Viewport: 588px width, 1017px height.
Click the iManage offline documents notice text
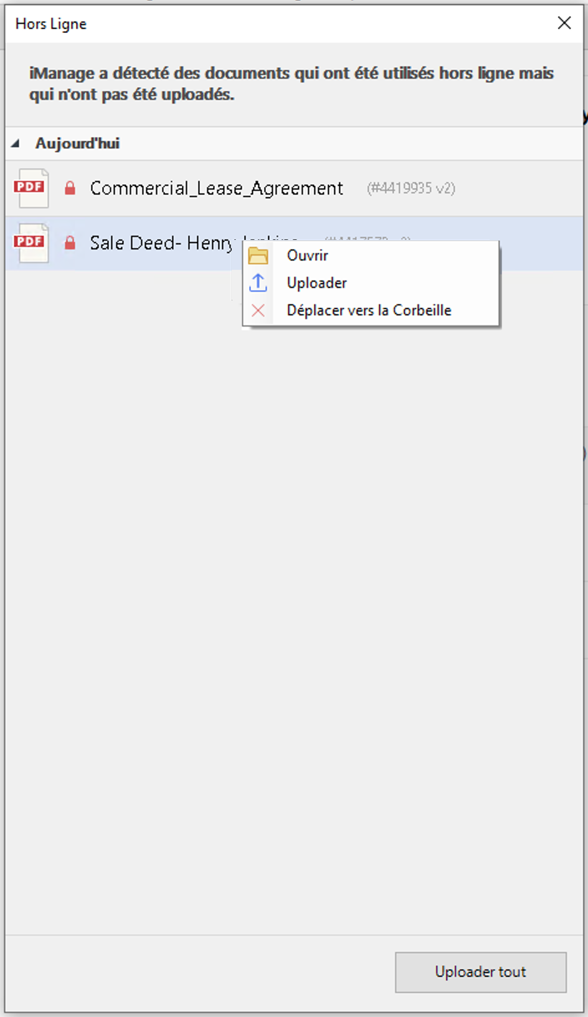(x=291, y=84)
